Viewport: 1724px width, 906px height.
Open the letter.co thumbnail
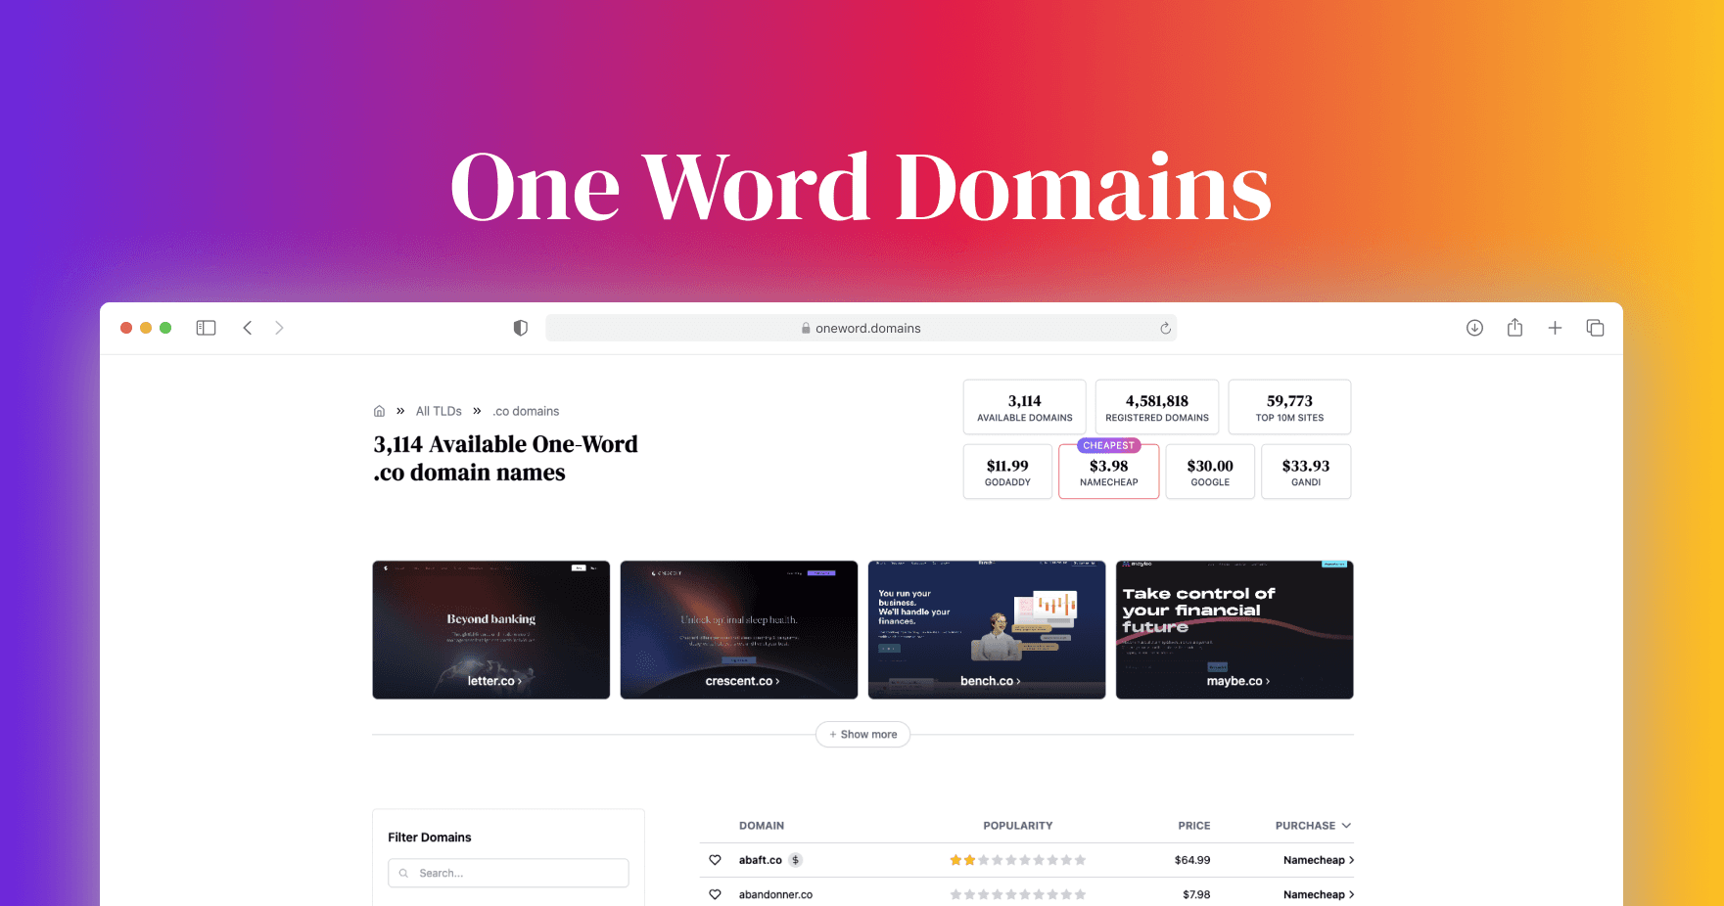coord(491,630)
